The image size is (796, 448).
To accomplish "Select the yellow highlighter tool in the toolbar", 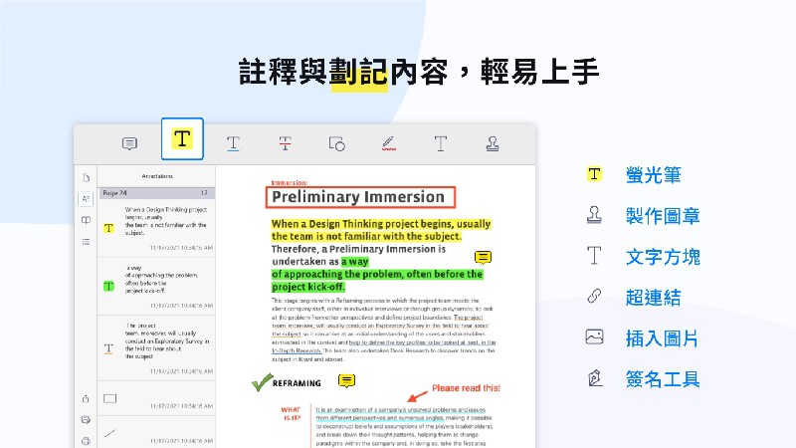I will click(x=182, y=139).
